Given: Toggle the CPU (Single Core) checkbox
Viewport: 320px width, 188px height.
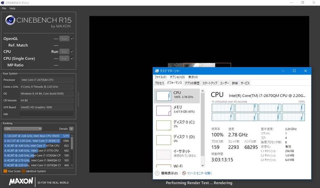Looking at the screenshot, I should (x=72, y=58).
